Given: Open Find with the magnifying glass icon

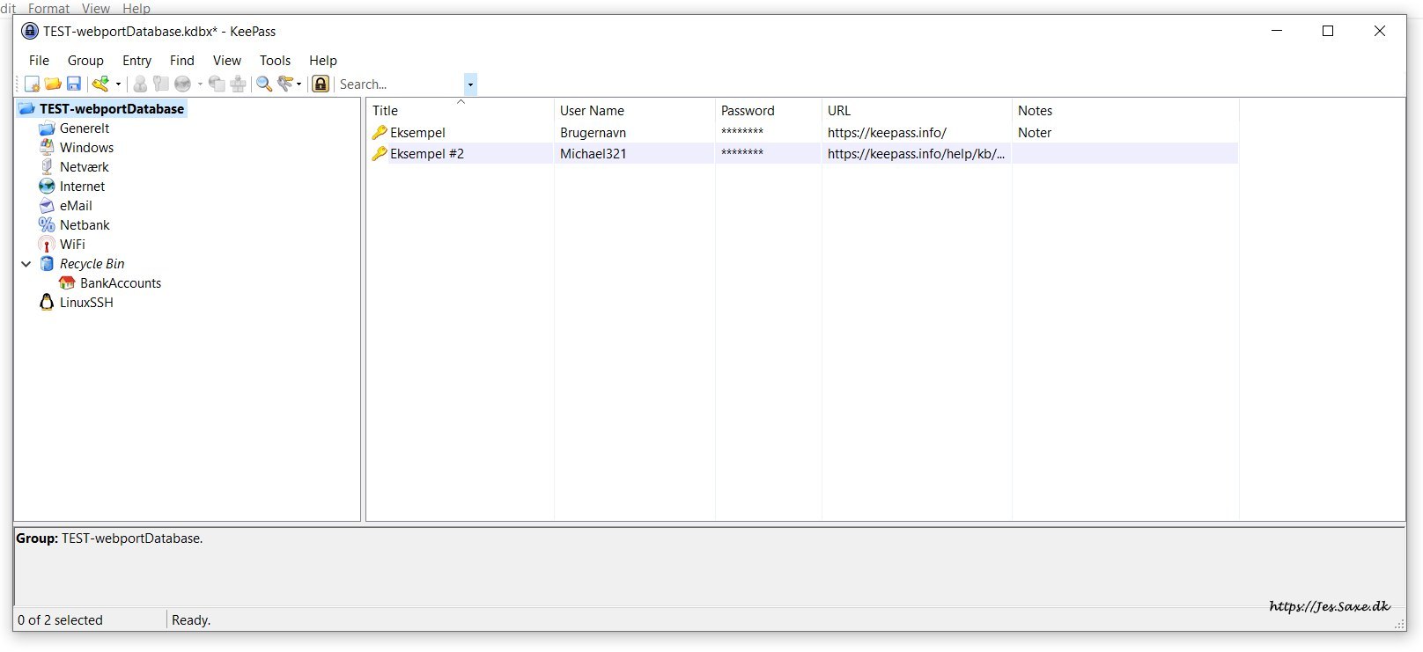Looking at the screenshot, I should 263,84.
